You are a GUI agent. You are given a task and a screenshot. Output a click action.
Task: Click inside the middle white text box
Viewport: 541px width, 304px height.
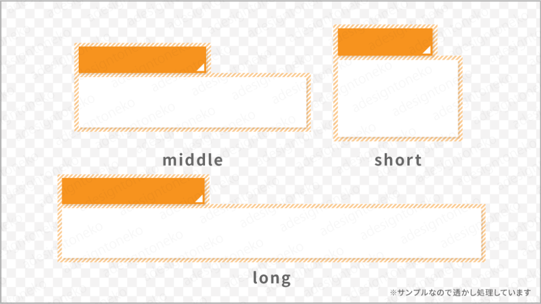(x=192, y=102)
